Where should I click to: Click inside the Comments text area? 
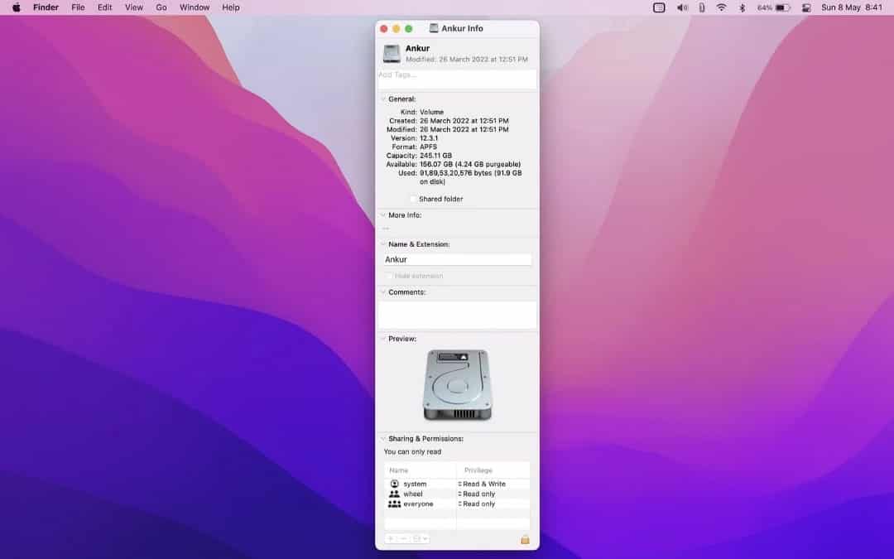(x=457, y=313)
